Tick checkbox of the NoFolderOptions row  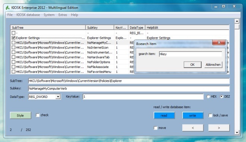click(13, 62)
